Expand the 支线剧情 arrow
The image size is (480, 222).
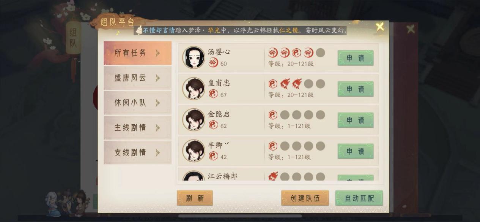coord(157,152)
